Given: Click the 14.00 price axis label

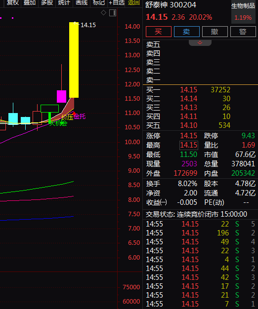Looking at the screenshot, I should click(132, 27).
